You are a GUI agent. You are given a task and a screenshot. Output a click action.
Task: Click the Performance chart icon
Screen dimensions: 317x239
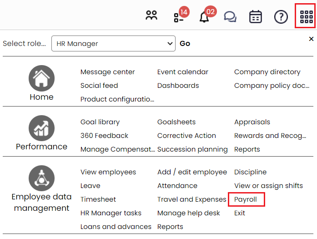click(41, 128)
